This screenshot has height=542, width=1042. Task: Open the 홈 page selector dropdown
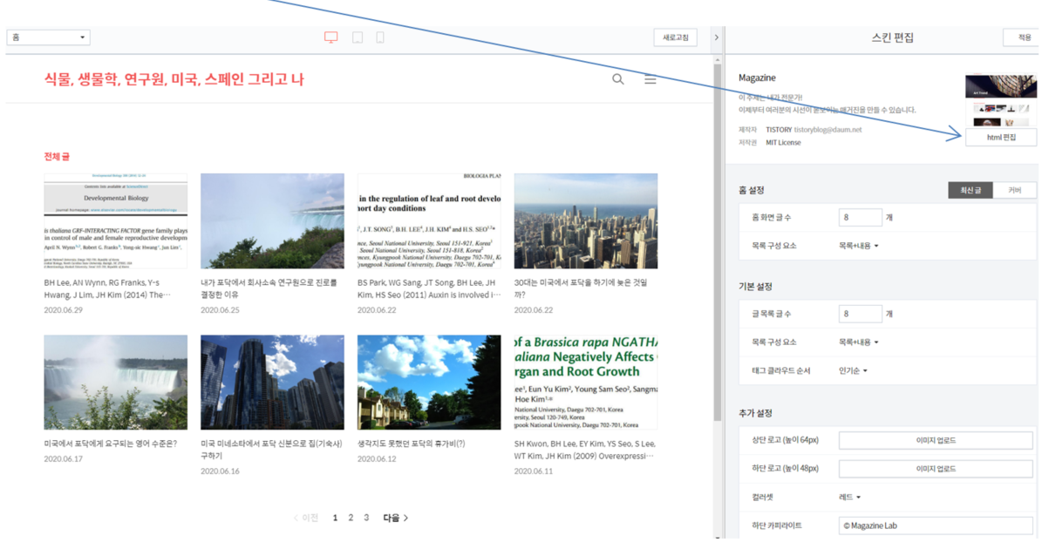49,37
